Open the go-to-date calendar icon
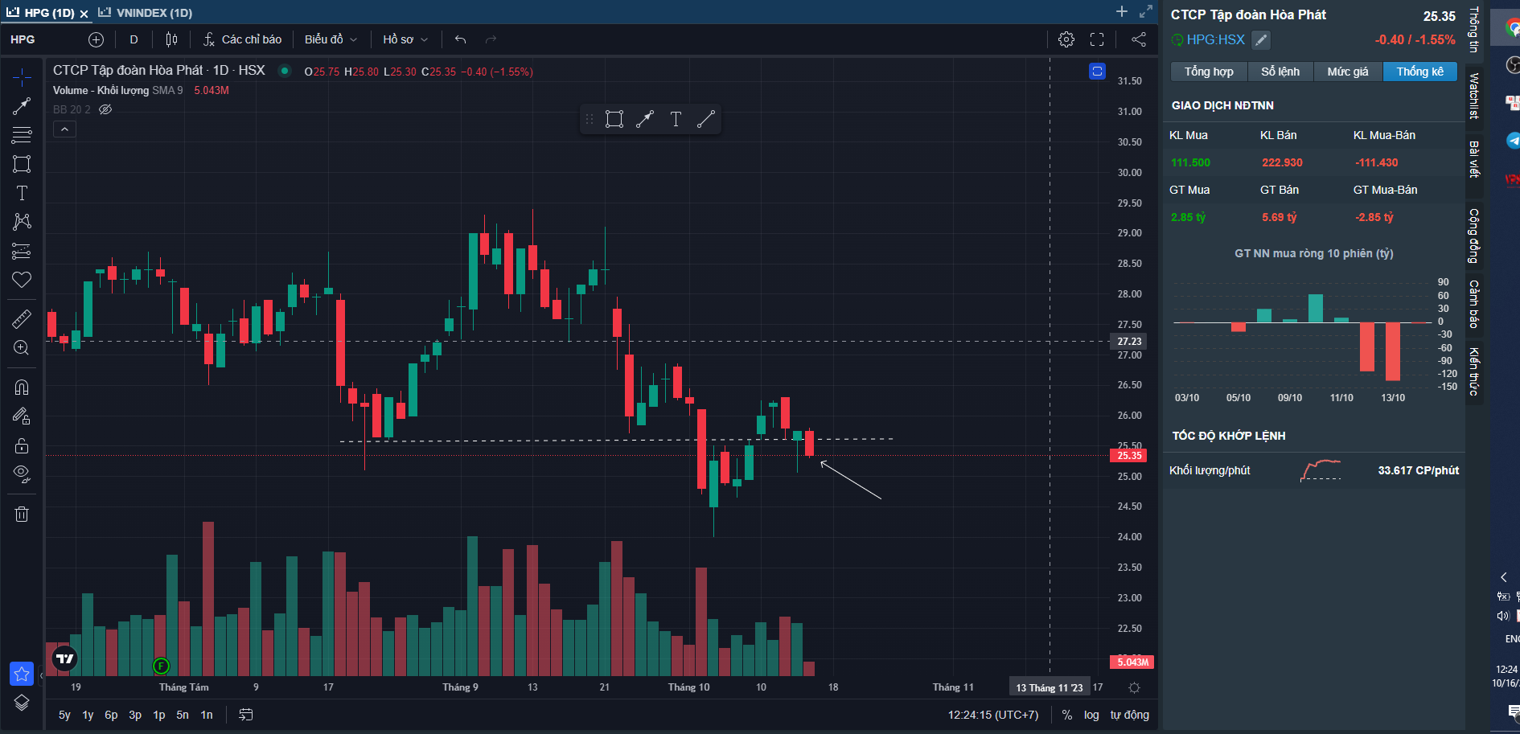The image size is (1520, 734). point(246,715)
